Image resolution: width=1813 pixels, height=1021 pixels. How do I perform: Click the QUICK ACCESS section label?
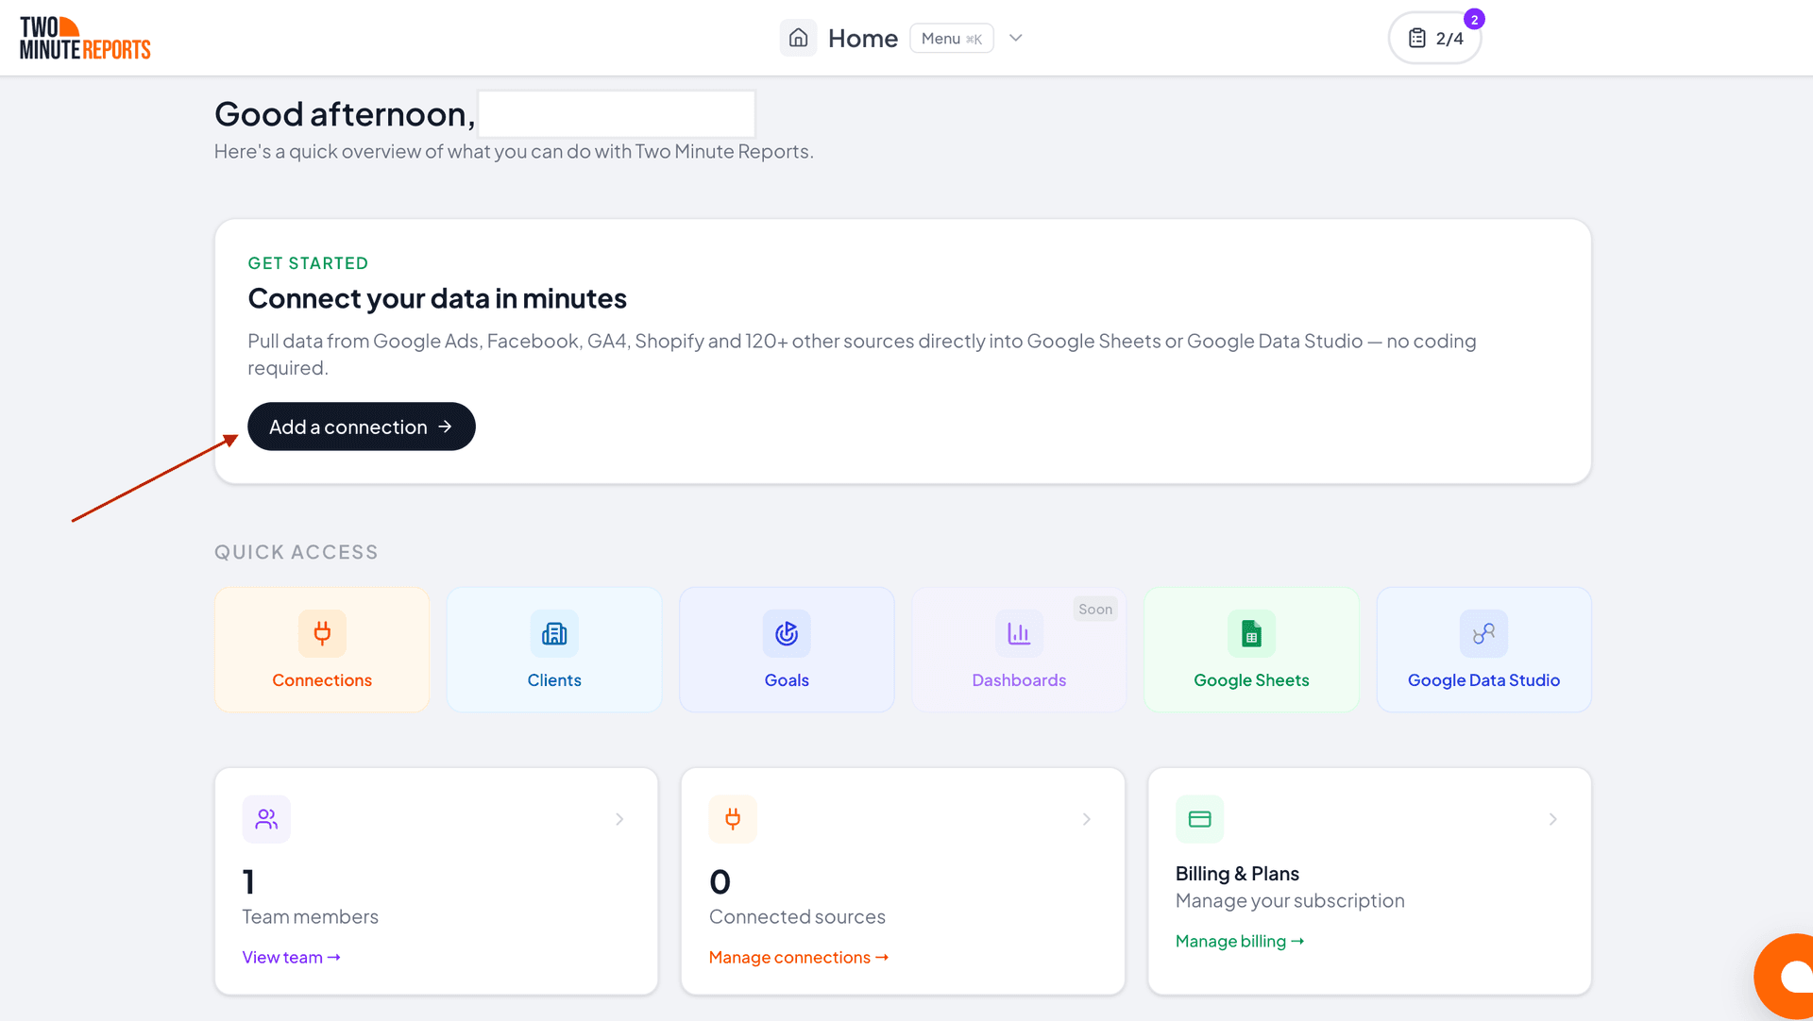tap(297, 552)
